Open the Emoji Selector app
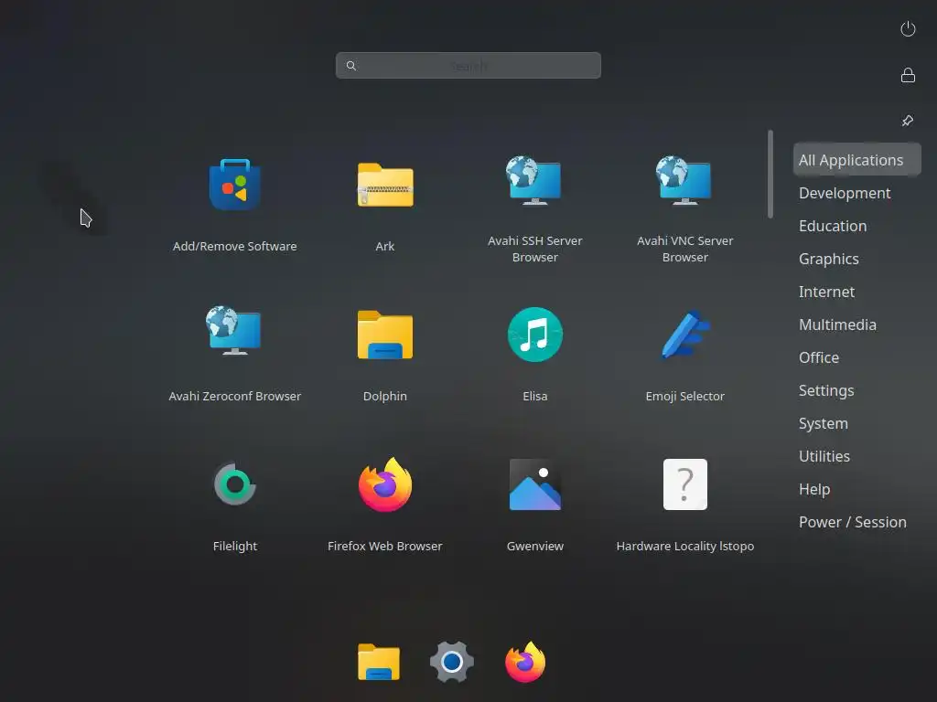 click(684, 335)
